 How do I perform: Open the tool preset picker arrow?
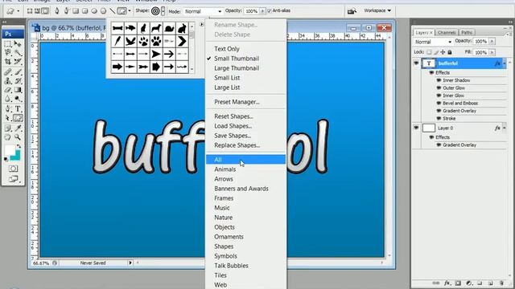tap(18, 11)
